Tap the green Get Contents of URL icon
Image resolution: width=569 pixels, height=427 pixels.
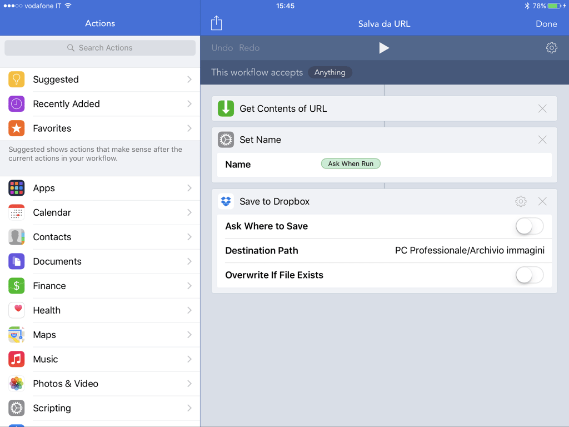(226, 108)
